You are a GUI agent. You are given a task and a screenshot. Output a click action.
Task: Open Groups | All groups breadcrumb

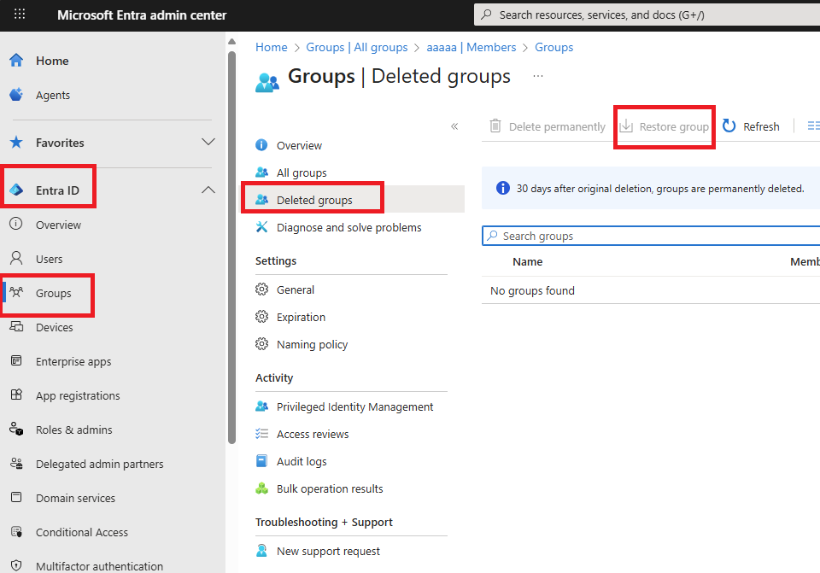pos(357,47)
